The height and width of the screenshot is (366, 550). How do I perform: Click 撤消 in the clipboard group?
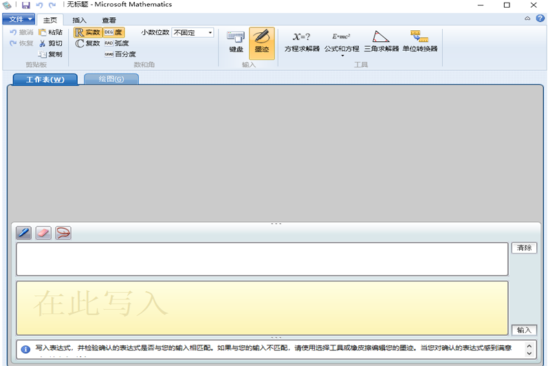[21, 32]
